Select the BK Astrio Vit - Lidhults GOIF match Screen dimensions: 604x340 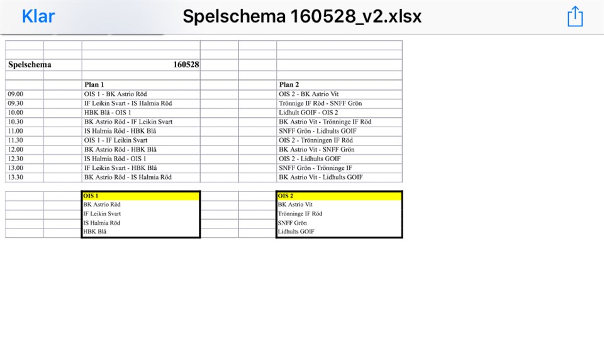pos(322,178)
